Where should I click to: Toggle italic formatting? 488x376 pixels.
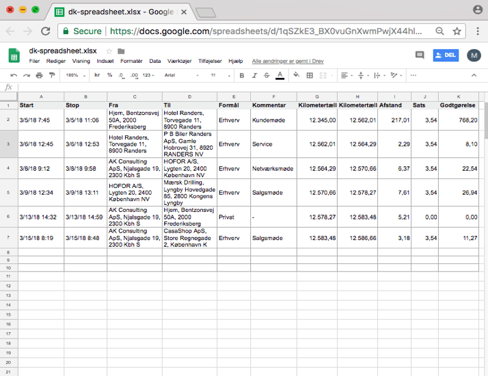(254, 75)
